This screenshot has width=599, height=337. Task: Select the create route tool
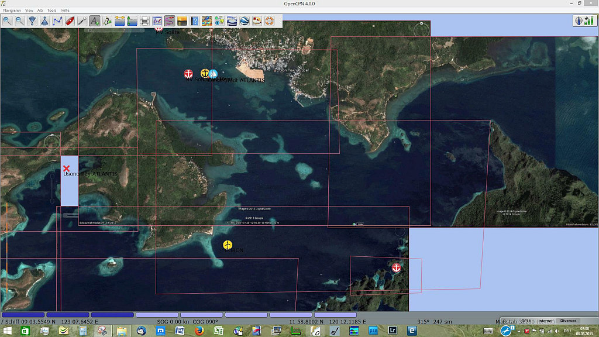[x=57, y=21]
